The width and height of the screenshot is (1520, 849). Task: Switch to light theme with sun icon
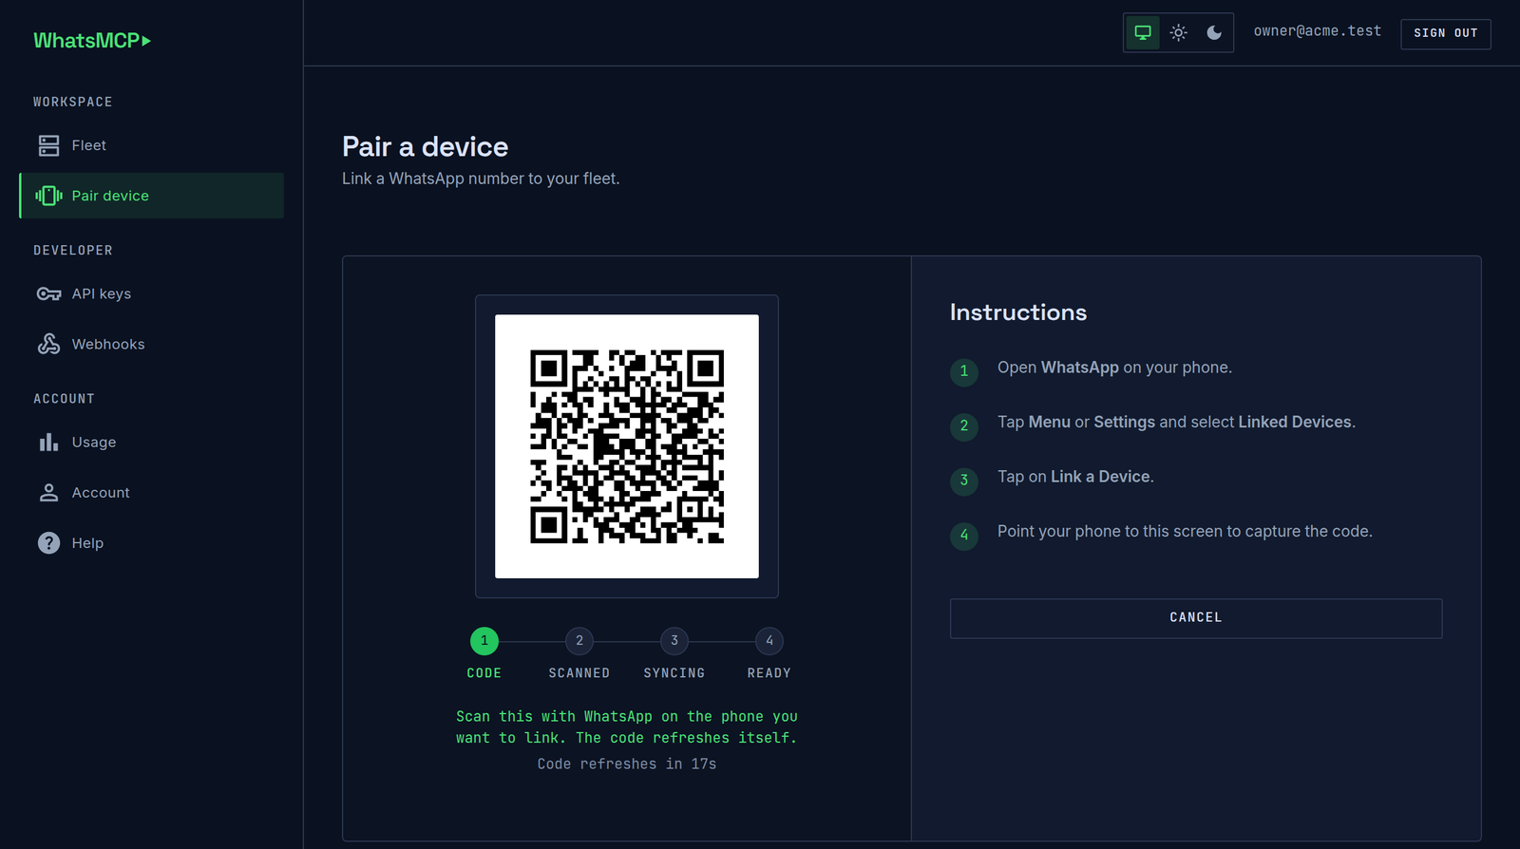tap(1179, 32)
